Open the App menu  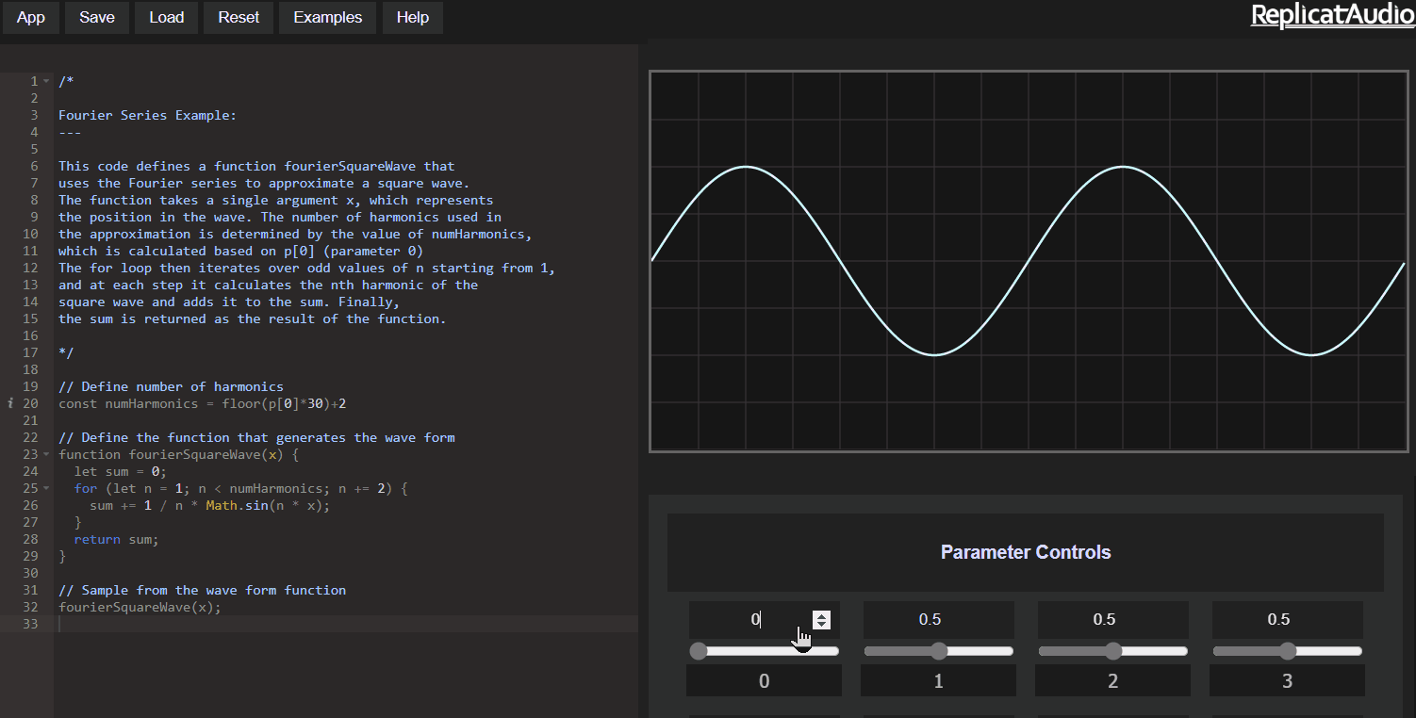point(30,17)
